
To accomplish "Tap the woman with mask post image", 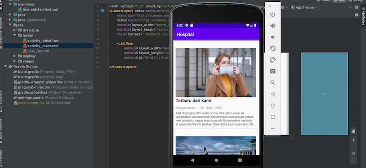I will (x=215, y=73).
